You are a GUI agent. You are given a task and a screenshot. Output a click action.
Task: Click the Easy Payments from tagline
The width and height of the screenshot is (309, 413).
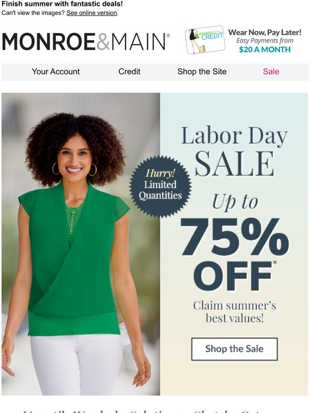click(x=265, y=41)
